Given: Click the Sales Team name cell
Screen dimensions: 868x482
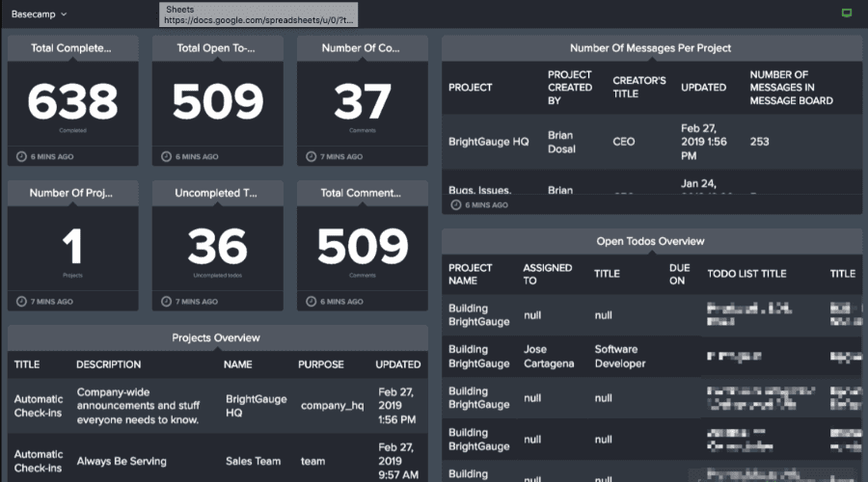Looking at the screenshot, I should [x=253, y=461].
